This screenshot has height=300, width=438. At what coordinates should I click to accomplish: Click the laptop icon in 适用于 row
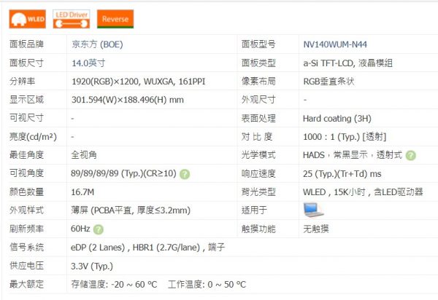pyautogui.click(x=313, y=210)
